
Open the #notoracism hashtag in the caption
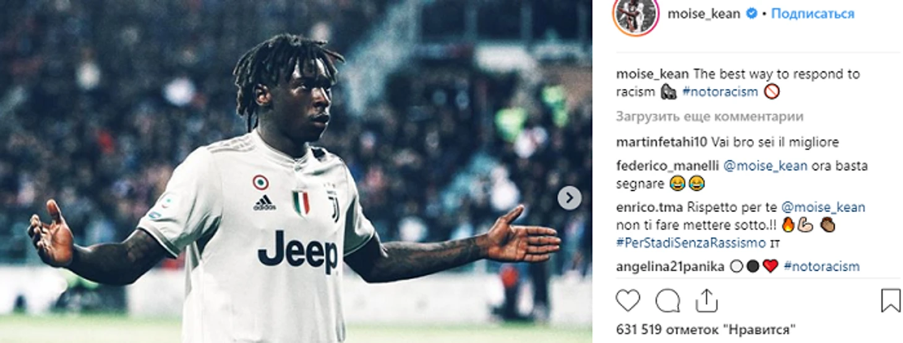point(721,92)
